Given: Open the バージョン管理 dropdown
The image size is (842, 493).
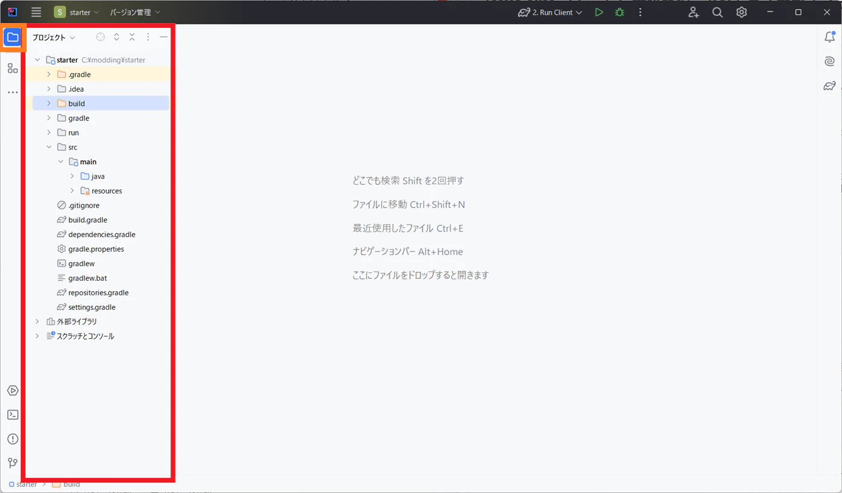Looking at the screenshot, I should [135, 12].
